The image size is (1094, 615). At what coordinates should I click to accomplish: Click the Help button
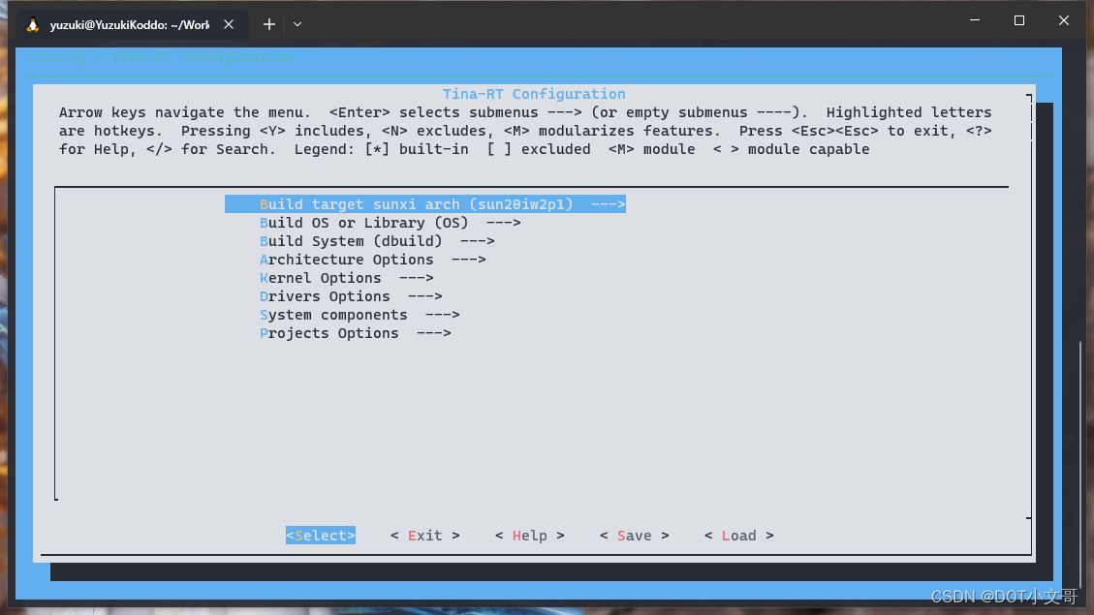click(x=529, y=536)
